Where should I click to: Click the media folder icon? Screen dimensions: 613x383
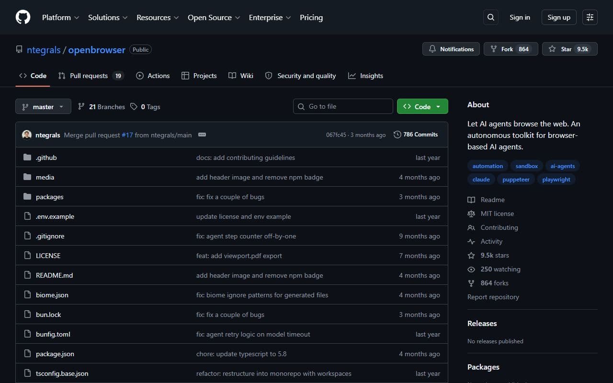point(27,177)
